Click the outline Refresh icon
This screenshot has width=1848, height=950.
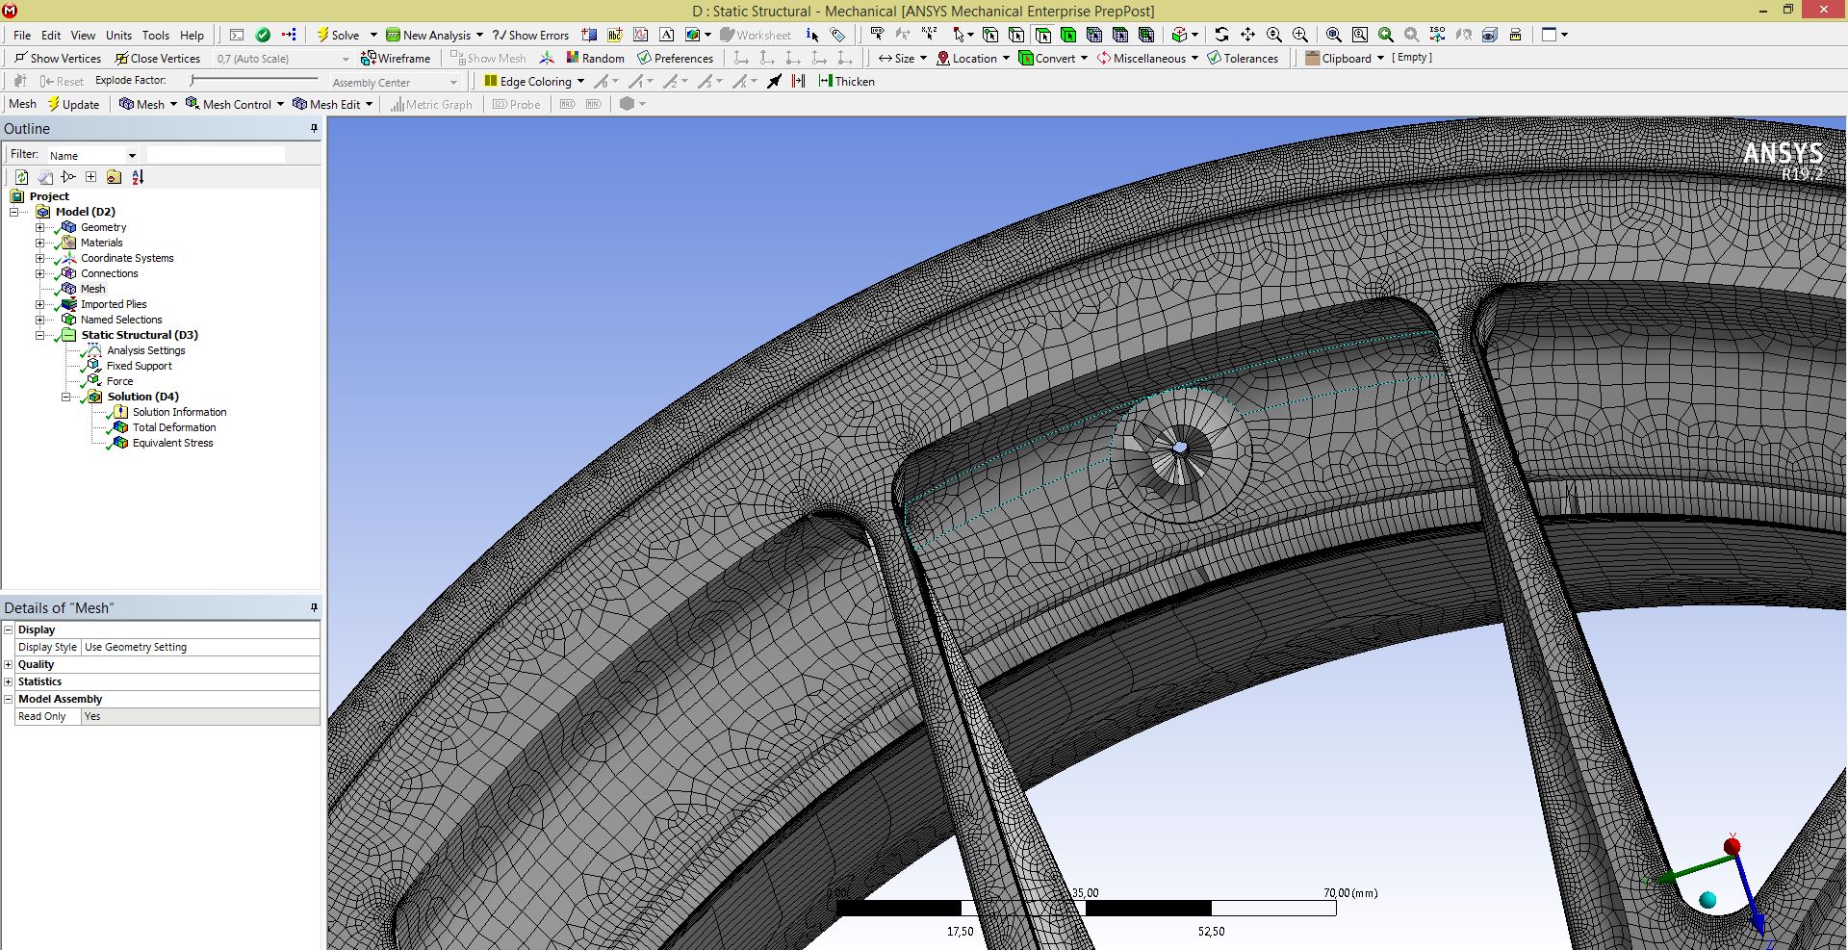click(21, 177)
